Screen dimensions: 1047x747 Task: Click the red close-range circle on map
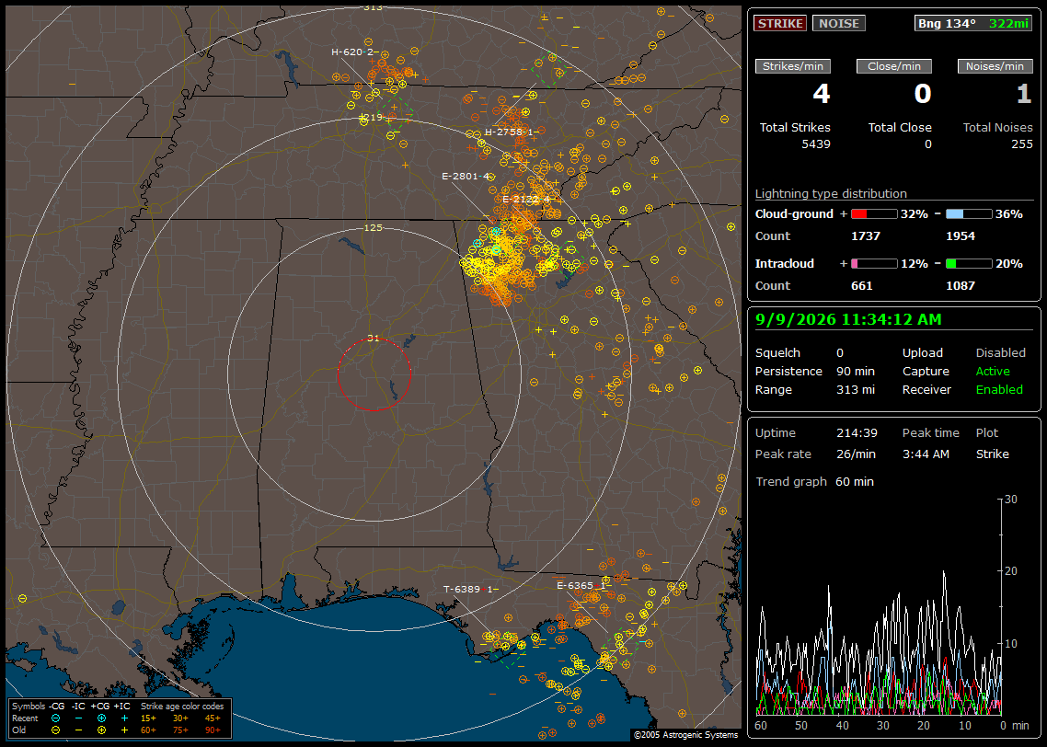374,373
